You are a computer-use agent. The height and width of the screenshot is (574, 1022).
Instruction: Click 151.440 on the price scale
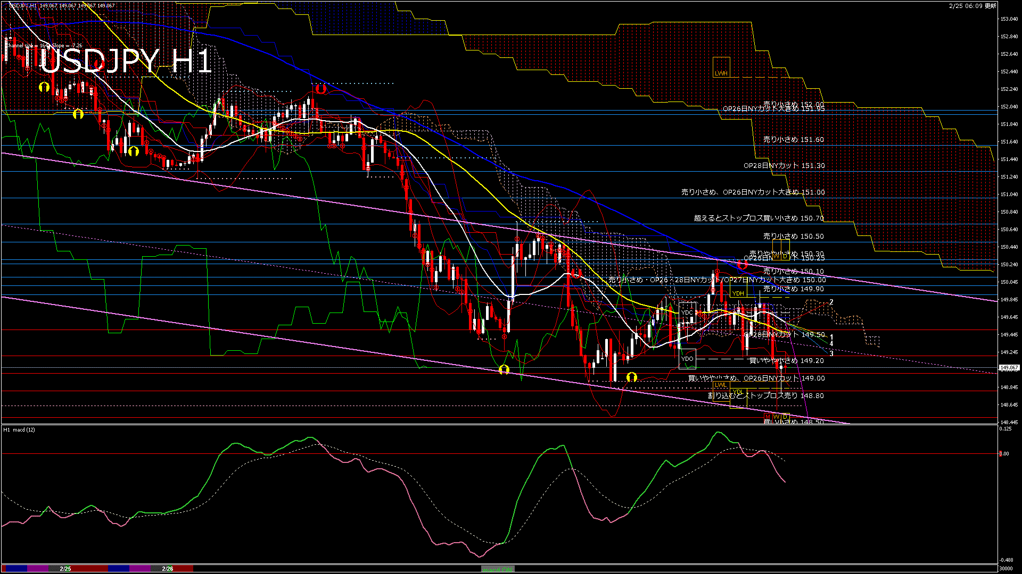click(x=1009, y=159)
